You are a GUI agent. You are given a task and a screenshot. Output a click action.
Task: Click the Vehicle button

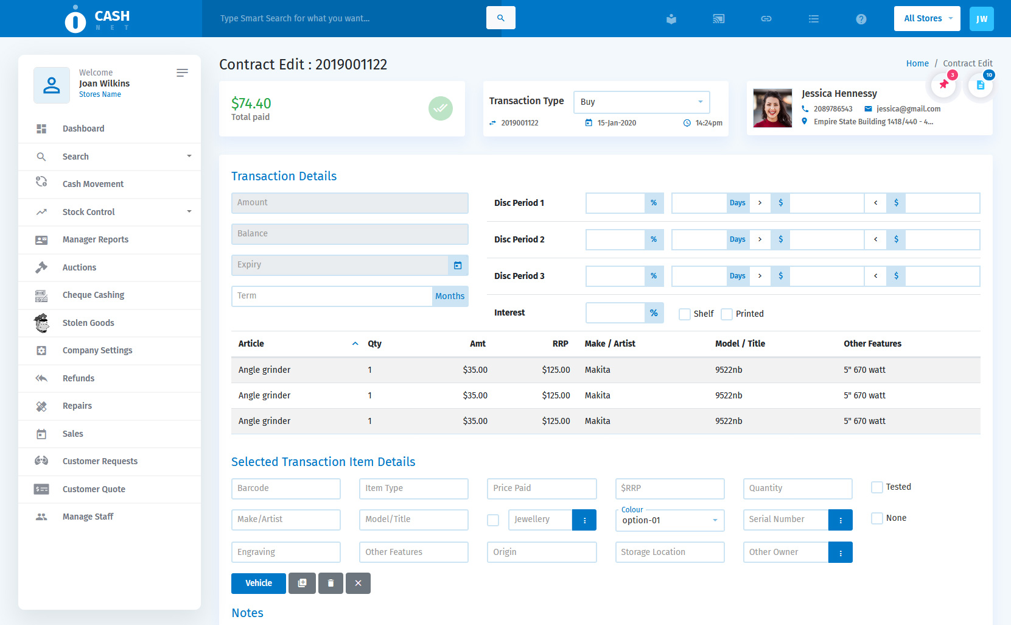click(x=258, y=583)
